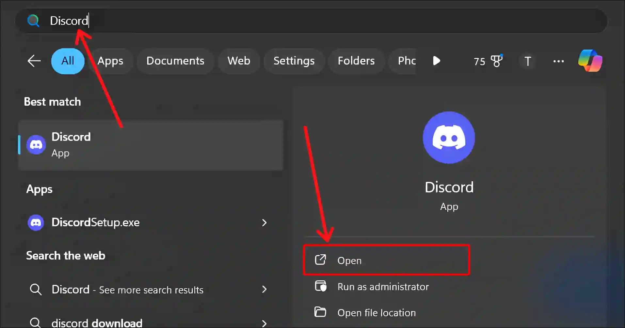The width and height of the screenshot is (625, 328).
Task: Click the 75 rewards points number
Action: click(x=479, y=61)
